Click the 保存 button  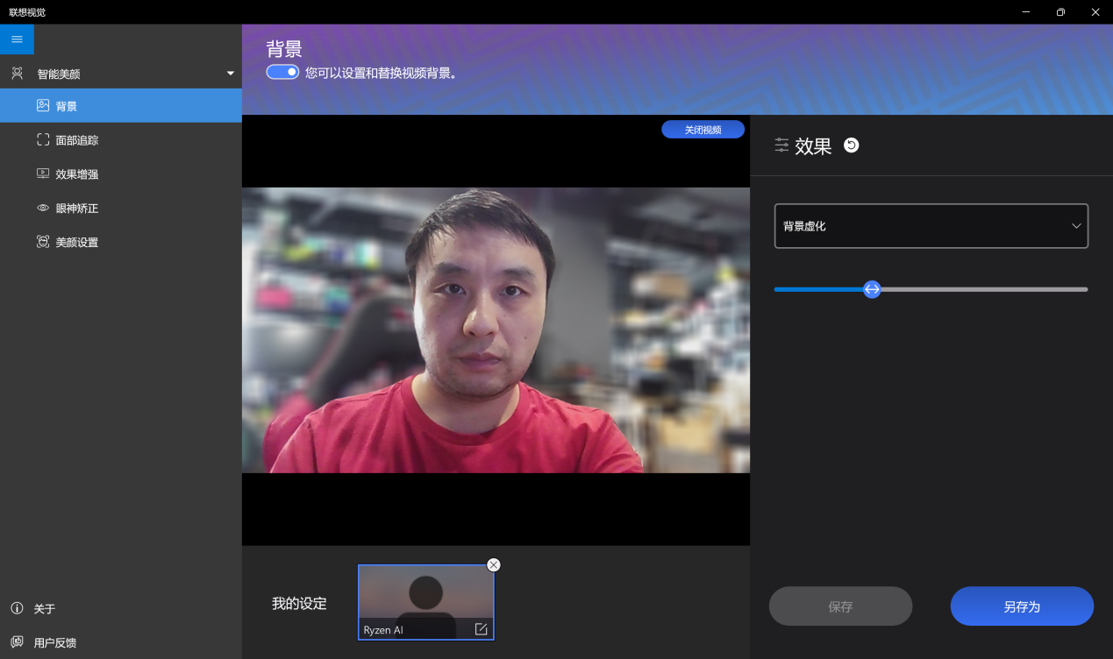pyautogui.click(x=840, y=606)
